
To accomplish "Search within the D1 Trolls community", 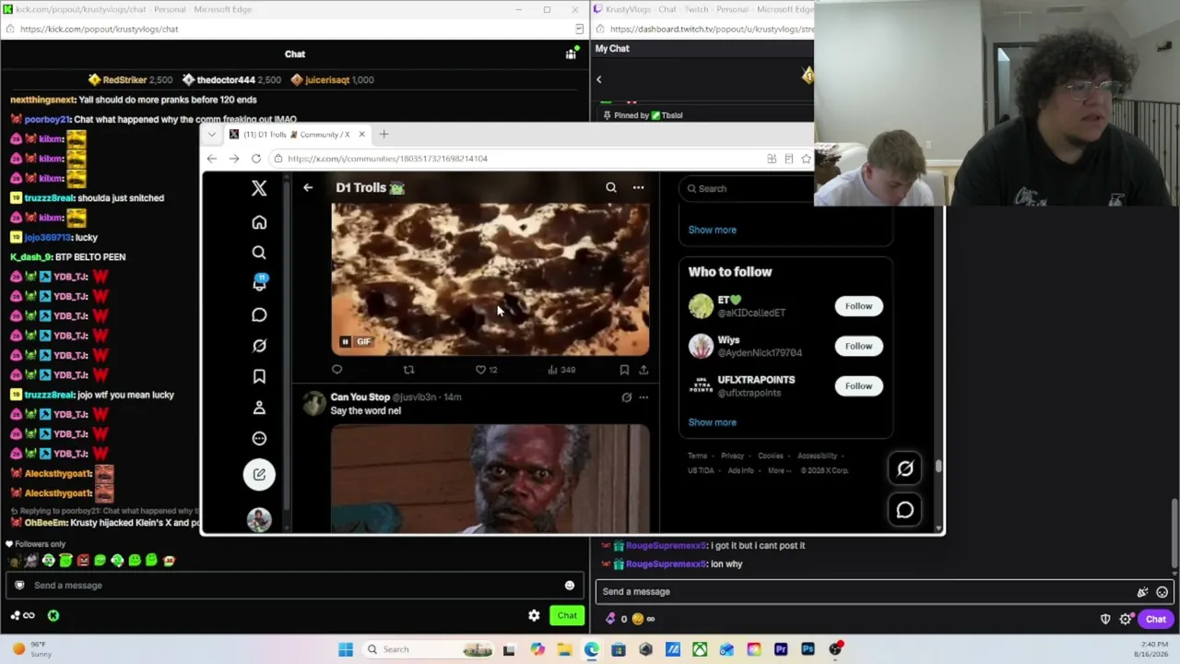I will (611, 188).
